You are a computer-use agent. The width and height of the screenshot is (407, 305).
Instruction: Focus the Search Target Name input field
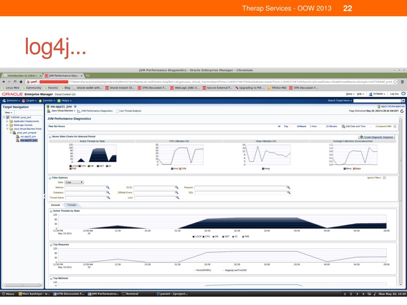377,100
